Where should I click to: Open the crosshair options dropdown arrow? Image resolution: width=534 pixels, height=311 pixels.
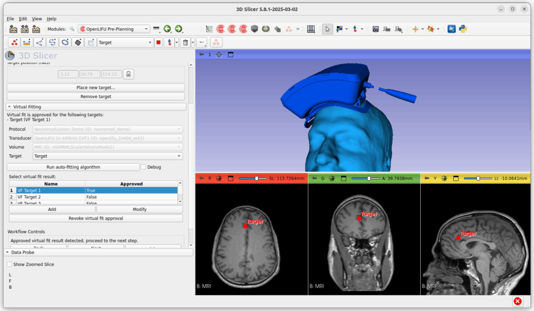(422, 29)
